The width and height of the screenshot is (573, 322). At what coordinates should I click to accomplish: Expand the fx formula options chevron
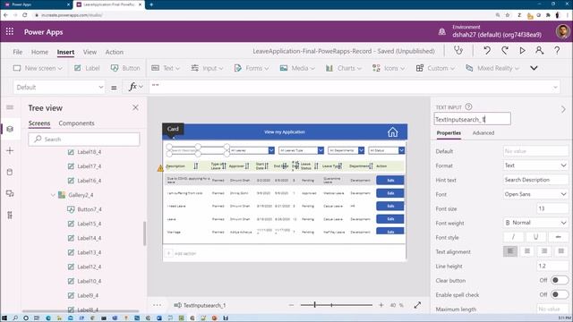141,87
